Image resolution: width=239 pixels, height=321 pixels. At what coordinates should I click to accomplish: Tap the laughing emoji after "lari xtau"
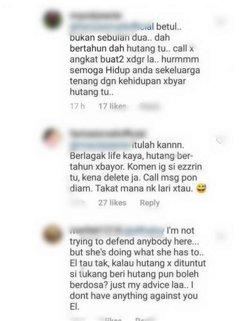point(201,189)
